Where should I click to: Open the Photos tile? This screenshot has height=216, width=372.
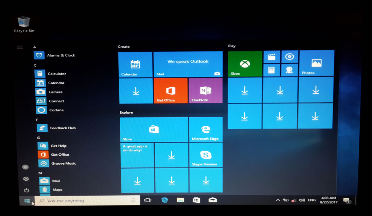317,63
